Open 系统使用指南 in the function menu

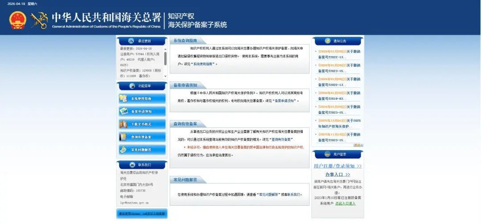click(x=142, y=98)
